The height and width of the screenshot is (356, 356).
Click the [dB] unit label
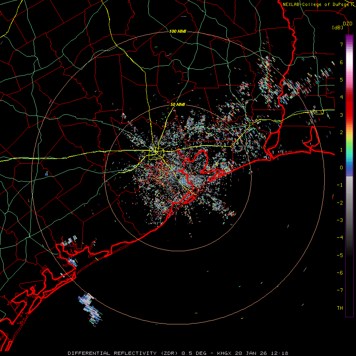(337, 27)
